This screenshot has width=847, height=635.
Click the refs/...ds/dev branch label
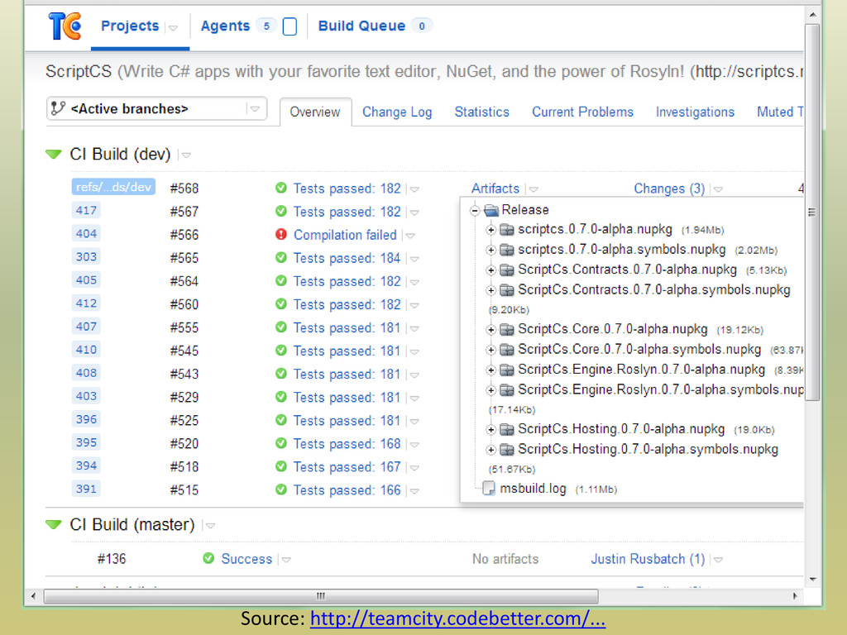[113, 187]
